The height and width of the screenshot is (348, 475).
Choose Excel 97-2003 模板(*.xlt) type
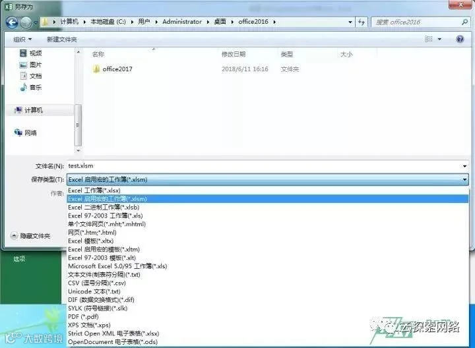click(x=267, y=258)
